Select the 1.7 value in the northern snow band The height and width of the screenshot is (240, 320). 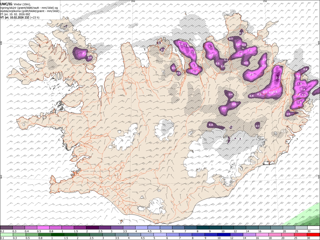pyautogui.click(x=211, y=47)
